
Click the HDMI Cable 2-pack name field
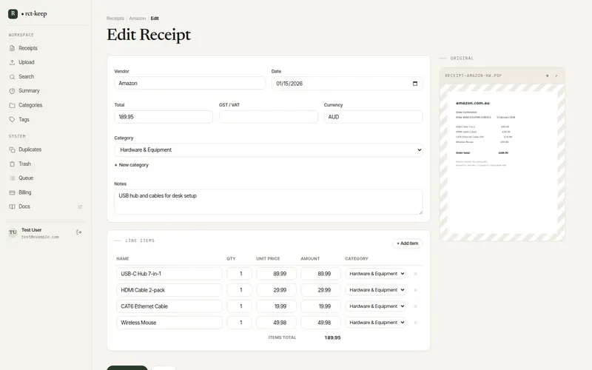point(169,290)
